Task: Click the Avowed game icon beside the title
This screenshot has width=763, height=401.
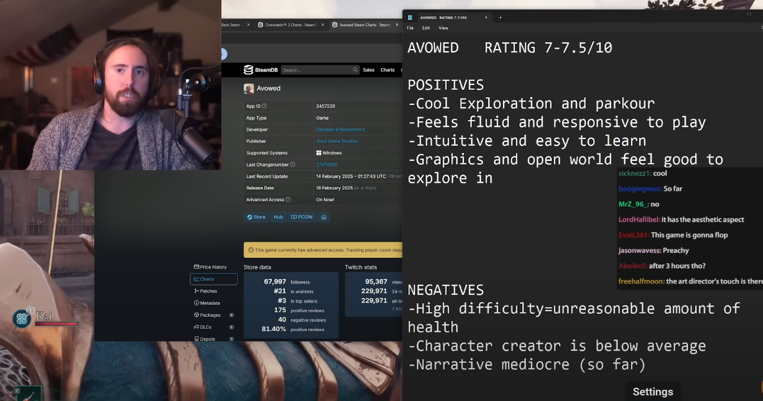Action: (x=249, y=88)
